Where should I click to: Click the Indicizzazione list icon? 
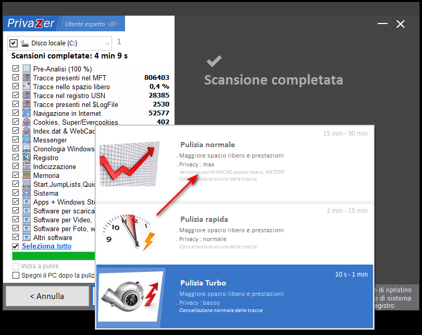point(27,166)
